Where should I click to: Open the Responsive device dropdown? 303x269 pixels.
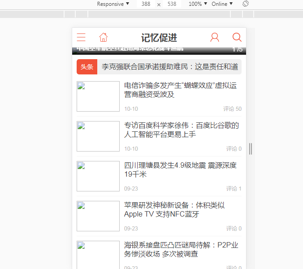point(113,4)
